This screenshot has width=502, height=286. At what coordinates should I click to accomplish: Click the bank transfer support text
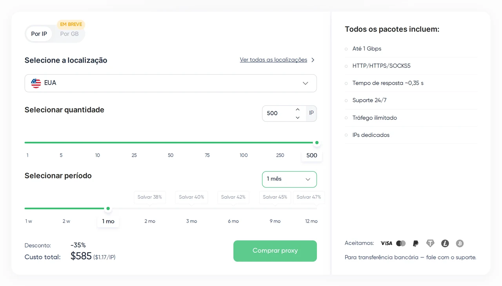tap(410, 257)
